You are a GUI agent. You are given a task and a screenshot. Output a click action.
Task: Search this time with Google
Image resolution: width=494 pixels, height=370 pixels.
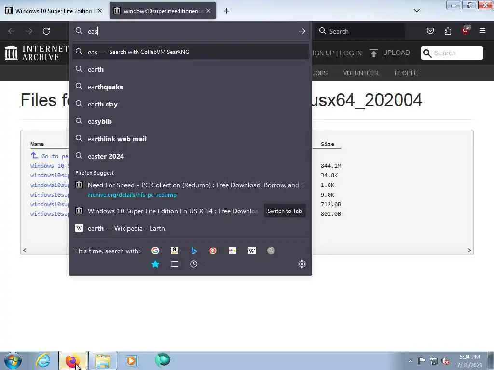[155, 251]
